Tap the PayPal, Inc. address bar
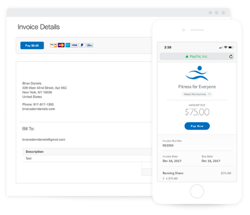The image size is (250, 215). (x=197, y=57)
